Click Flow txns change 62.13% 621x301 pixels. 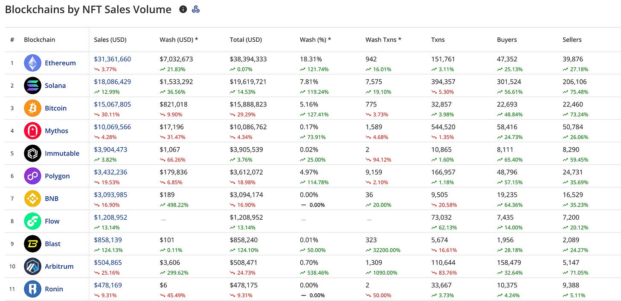(x=444, y=228)
